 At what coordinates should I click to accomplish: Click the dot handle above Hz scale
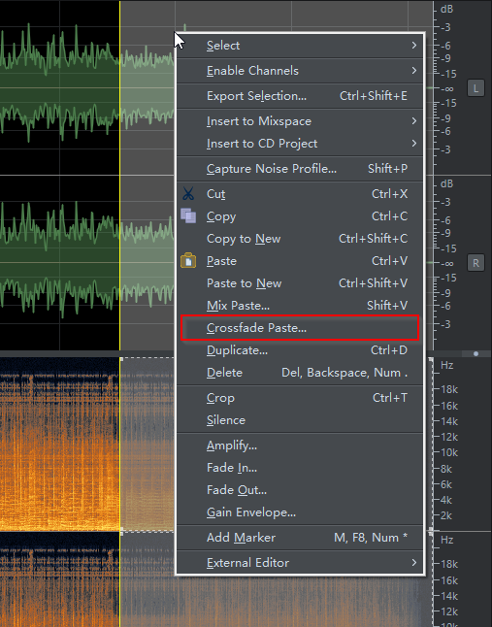coord(476,354)
